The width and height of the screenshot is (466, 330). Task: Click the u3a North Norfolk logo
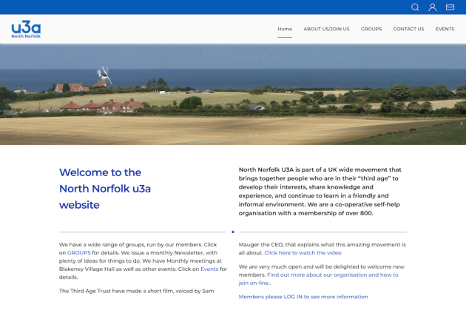pyautogui.click(x=26, y=29)
